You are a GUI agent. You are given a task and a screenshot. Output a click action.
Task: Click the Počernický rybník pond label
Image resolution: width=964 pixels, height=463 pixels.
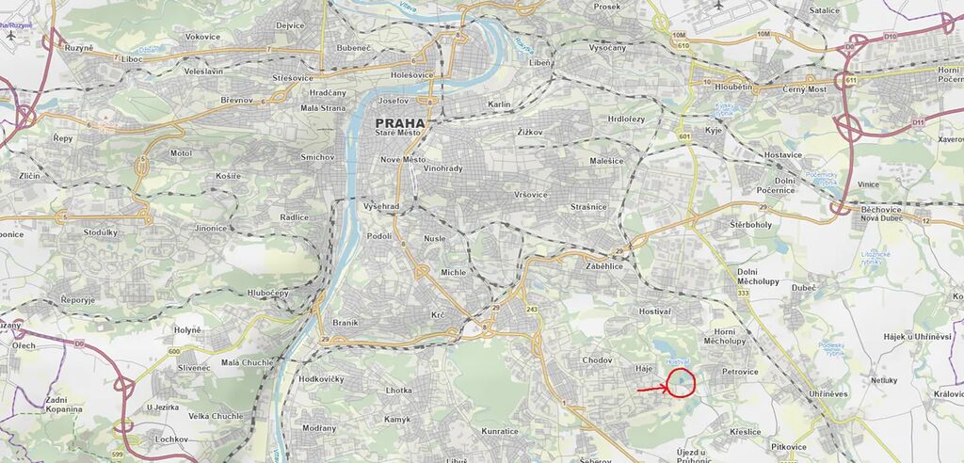824,179
